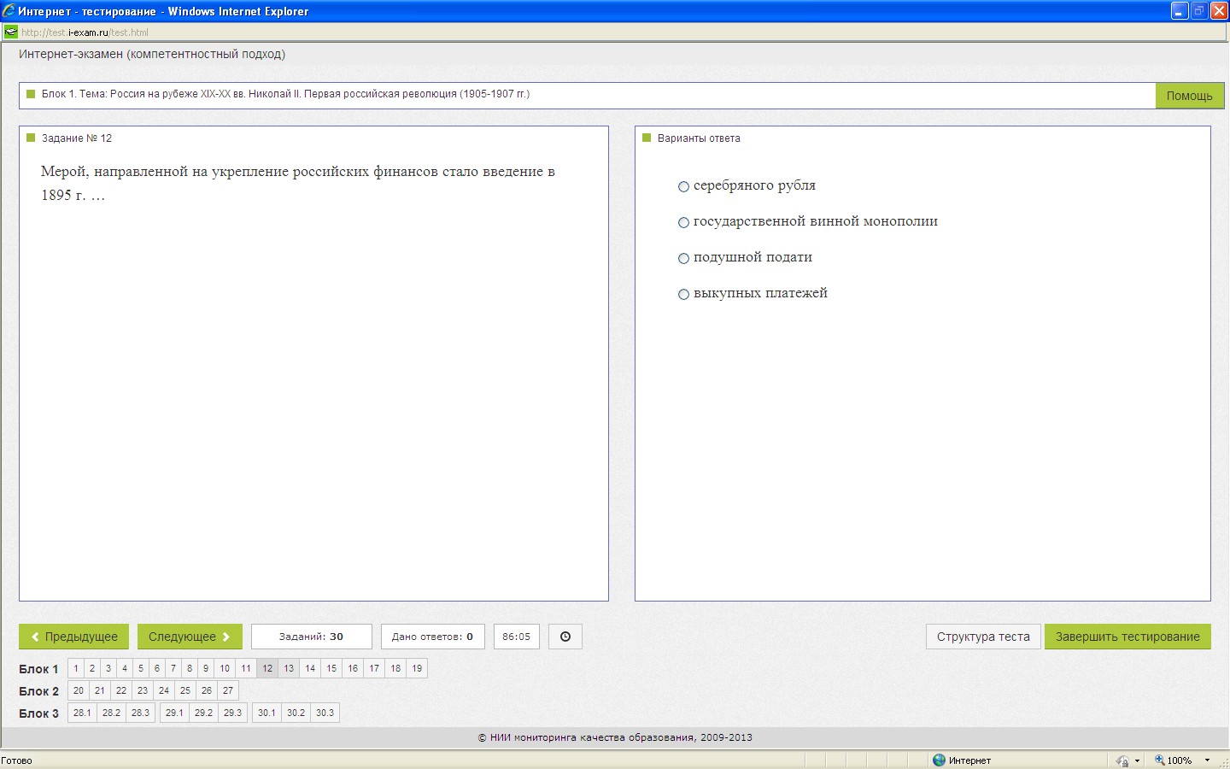Click the remaining time 86:05 display
The height and width of the screenshot is (769, 1230).
[x=516, y=637]
